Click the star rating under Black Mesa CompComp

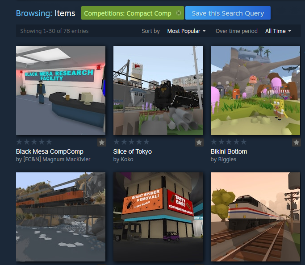point(34,142)
